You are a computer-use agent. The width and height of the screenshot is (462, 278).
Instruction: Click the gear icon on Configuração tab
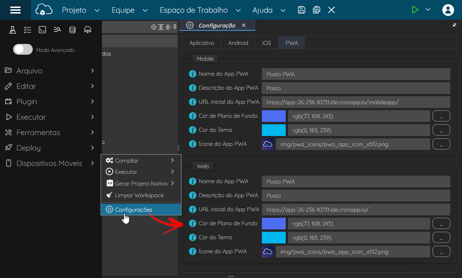click(190, 25)
